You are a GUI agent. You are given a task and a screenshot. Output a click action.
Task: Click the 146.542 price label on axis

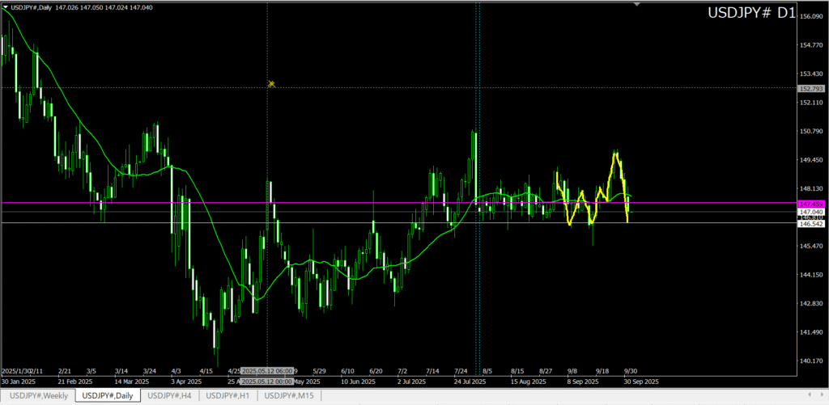tap(810, 224)
